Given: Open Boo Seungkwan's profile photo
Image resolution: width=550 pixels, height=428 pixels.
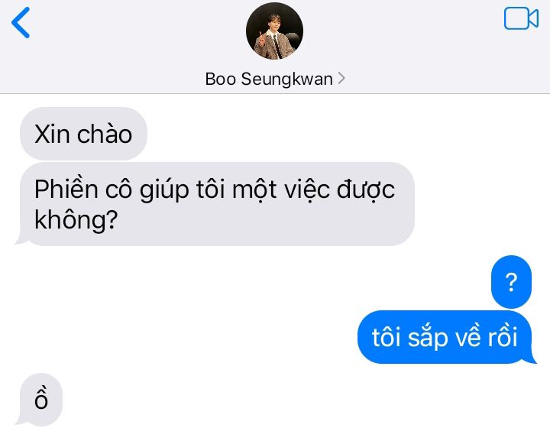Looking at the screenshot, I should pyautogui.click(x=274, y=31).
